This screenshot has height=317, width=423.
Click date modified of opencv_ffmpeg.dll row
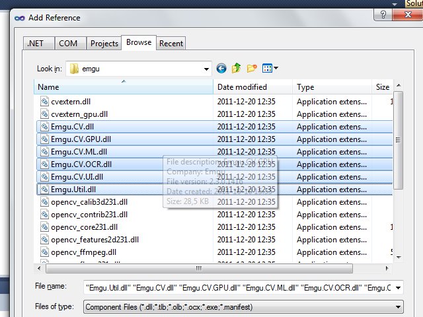click(247, 252)
